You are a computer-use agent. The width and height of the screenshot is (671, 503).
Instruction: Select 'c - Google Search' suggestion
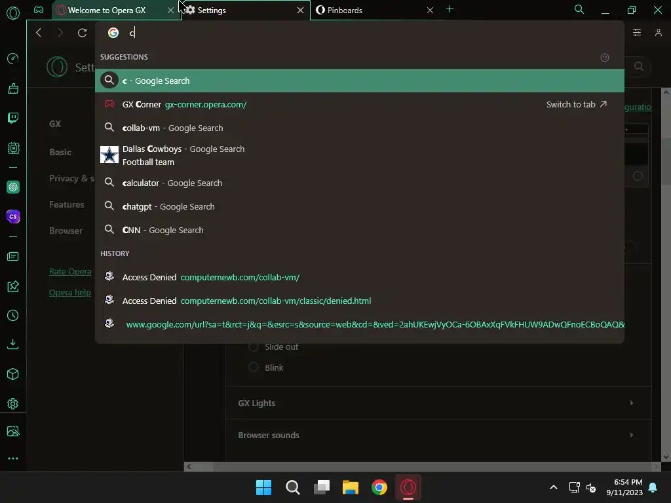click(x=360, y=81)
